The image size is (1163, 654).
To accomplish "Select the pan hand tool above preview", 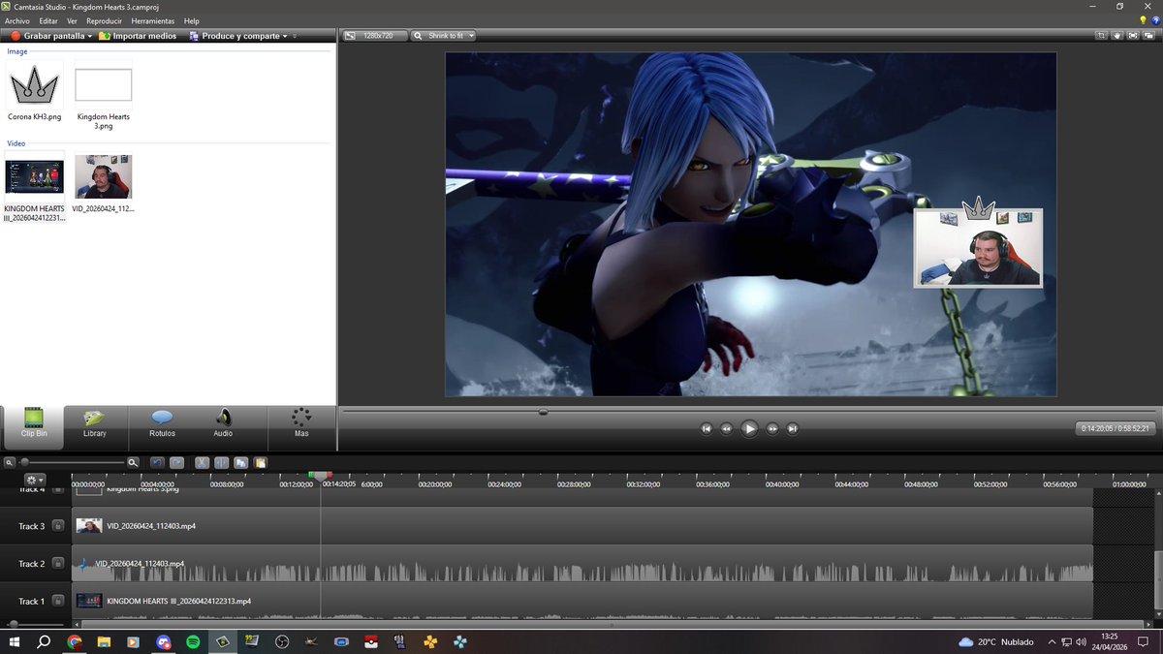I will point(1117,36).
